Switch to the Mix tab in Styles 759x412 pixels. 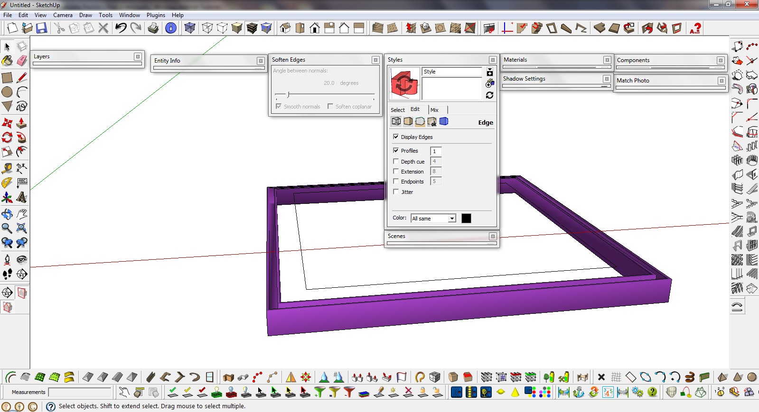click(x=434, y=110)
